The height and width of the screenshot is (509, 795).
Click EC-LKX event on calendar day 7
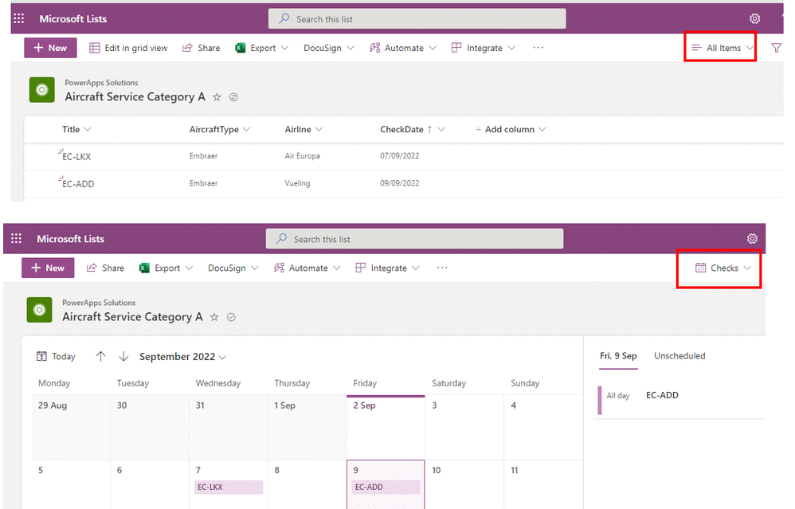coord(229,487)
